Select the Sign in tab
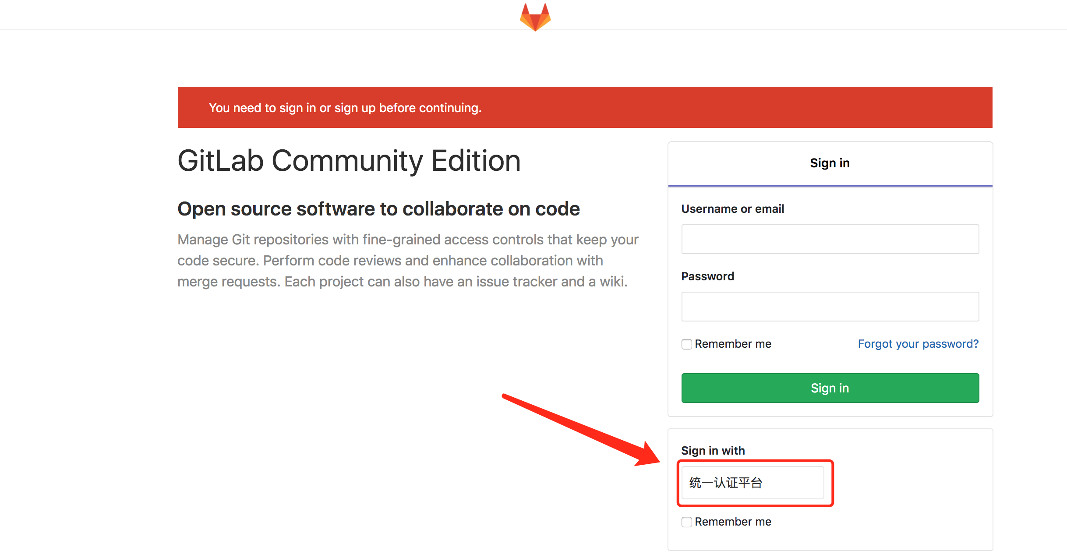This screenshot has width=1067, height=558. click(830, 163)
